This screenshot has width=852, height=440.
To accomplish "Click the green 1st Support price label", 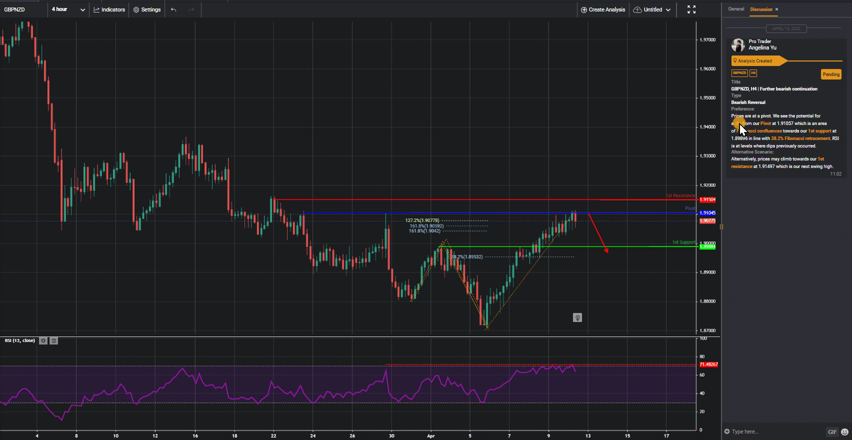I will click(707, 246).
